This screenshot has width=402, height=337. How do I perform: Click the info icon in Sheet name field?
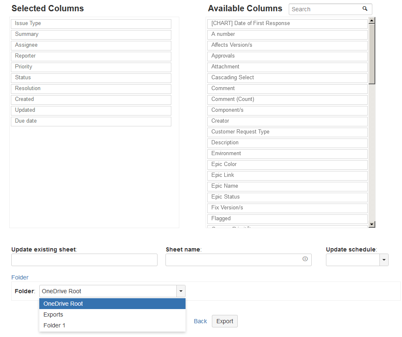(x=305, y=259)
